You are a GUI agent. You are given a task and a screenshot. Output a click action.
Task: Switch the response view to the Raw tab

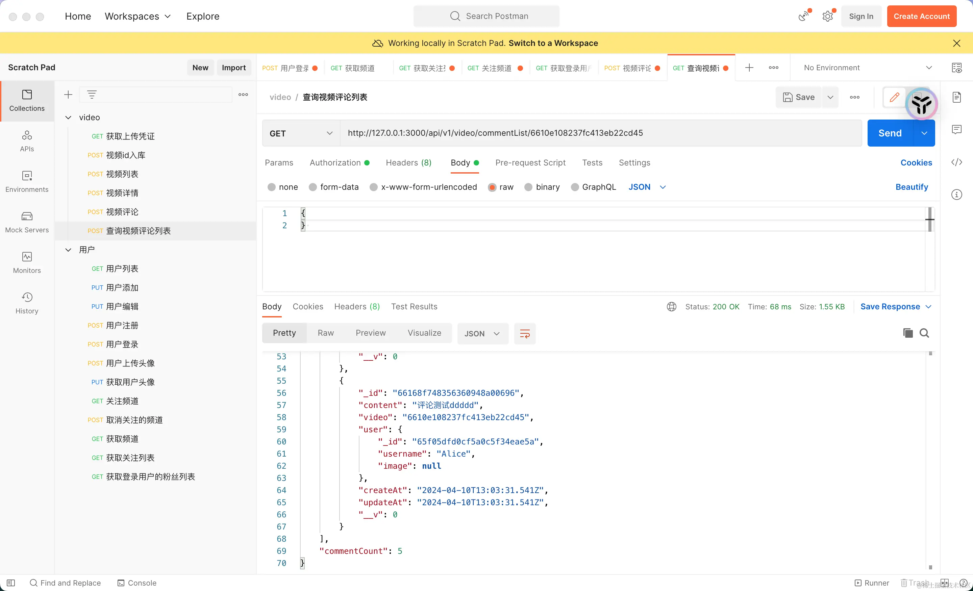click(325, 333)
